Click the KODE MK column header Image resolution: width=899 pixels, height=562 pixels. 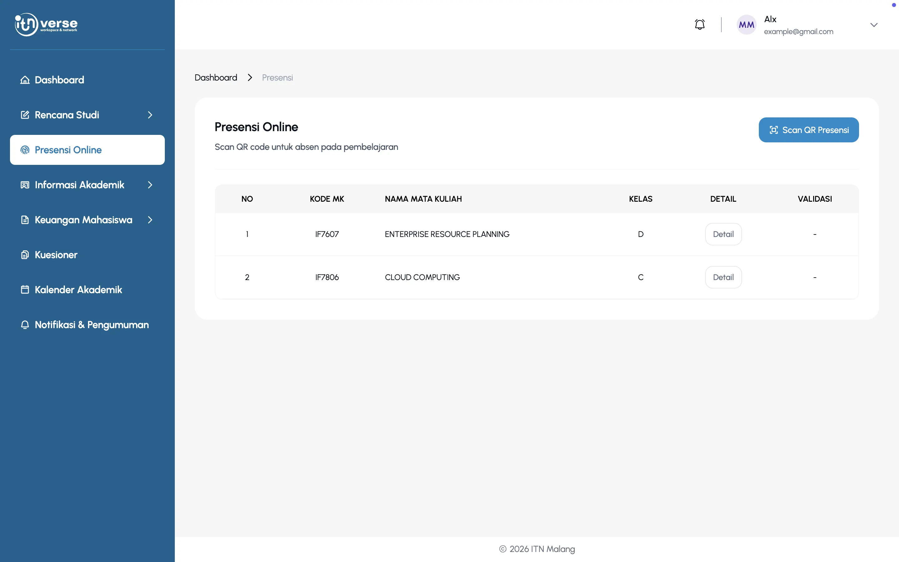(327, 199)
